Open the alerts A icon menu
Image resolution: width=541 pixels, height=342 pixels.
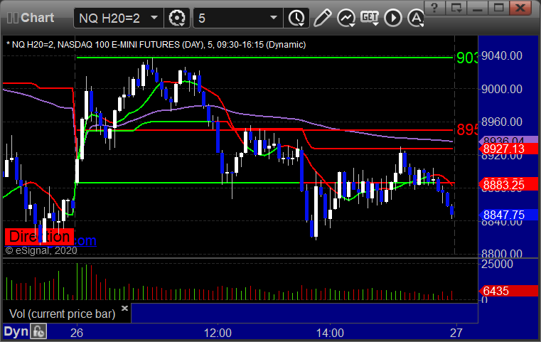(x=416, y=18)
